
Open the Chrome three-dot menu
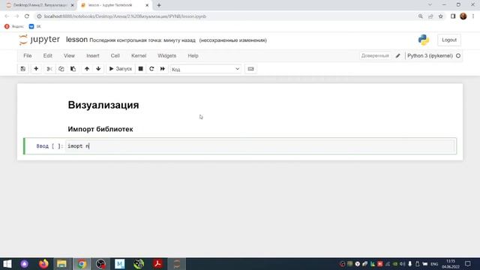point(473,16)
